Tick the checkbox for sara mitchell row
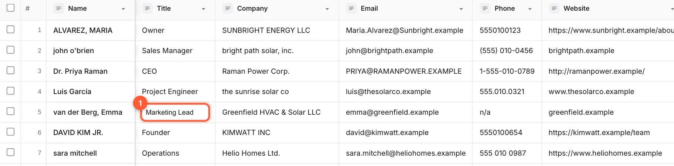Screen dimensions: 674x166 [x=11, y=152]
